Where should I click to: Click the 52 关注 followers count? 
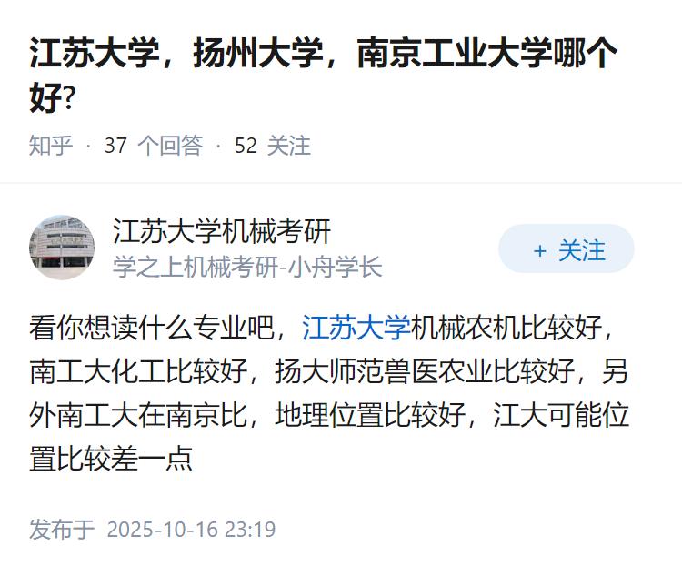273,146
